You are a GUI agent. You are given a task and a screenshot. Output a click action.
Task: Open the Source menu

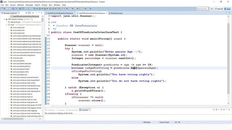click(13, 5)
